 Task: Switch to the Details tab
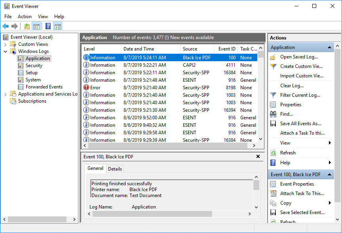[x=115, y=169]
